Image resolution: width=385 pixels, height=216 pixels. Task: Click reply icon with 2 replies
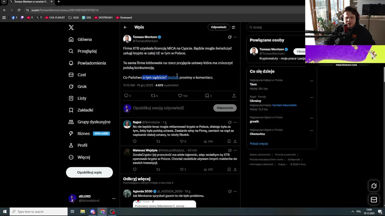point(128,96)
